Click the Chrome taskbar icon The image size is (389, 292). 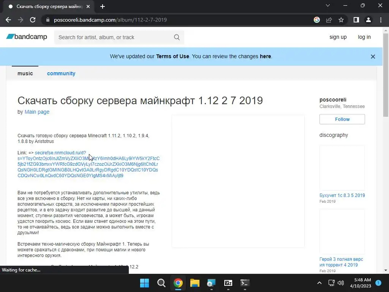tap(178, 283)
